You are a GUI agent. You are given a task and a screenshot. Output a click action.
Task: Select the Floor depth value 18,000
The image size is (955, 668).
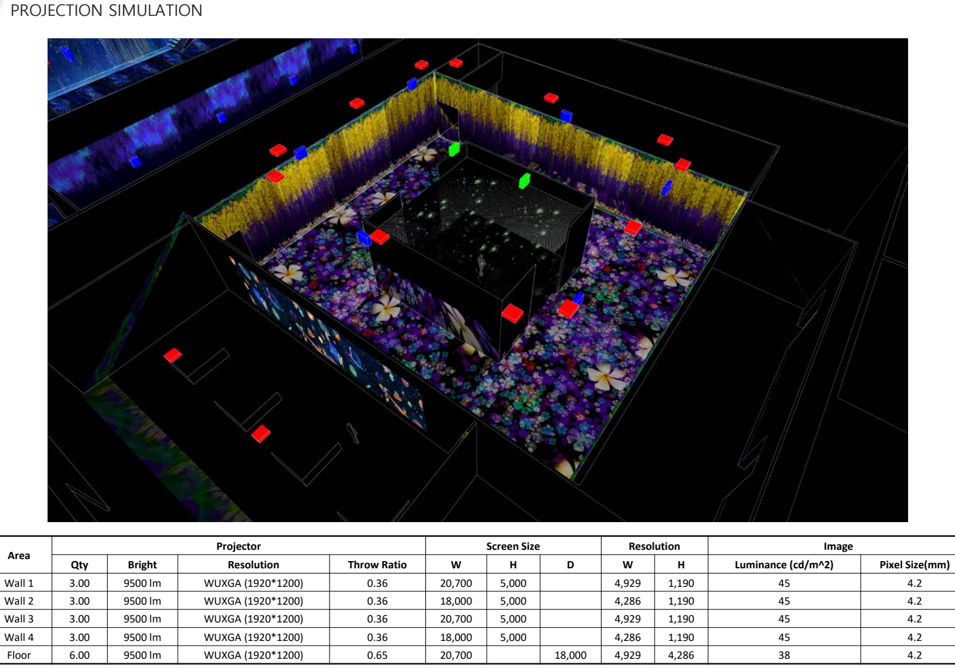click(x=570, y=655)
